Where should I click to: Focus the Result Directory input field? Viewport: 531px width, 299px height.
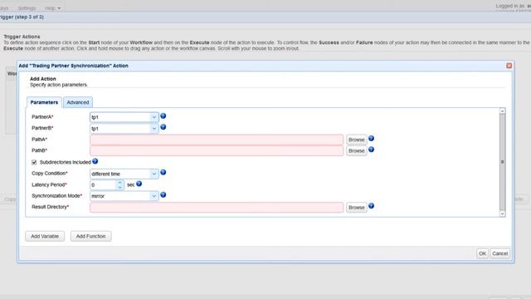pyautogui.click(x=217, y=207)
